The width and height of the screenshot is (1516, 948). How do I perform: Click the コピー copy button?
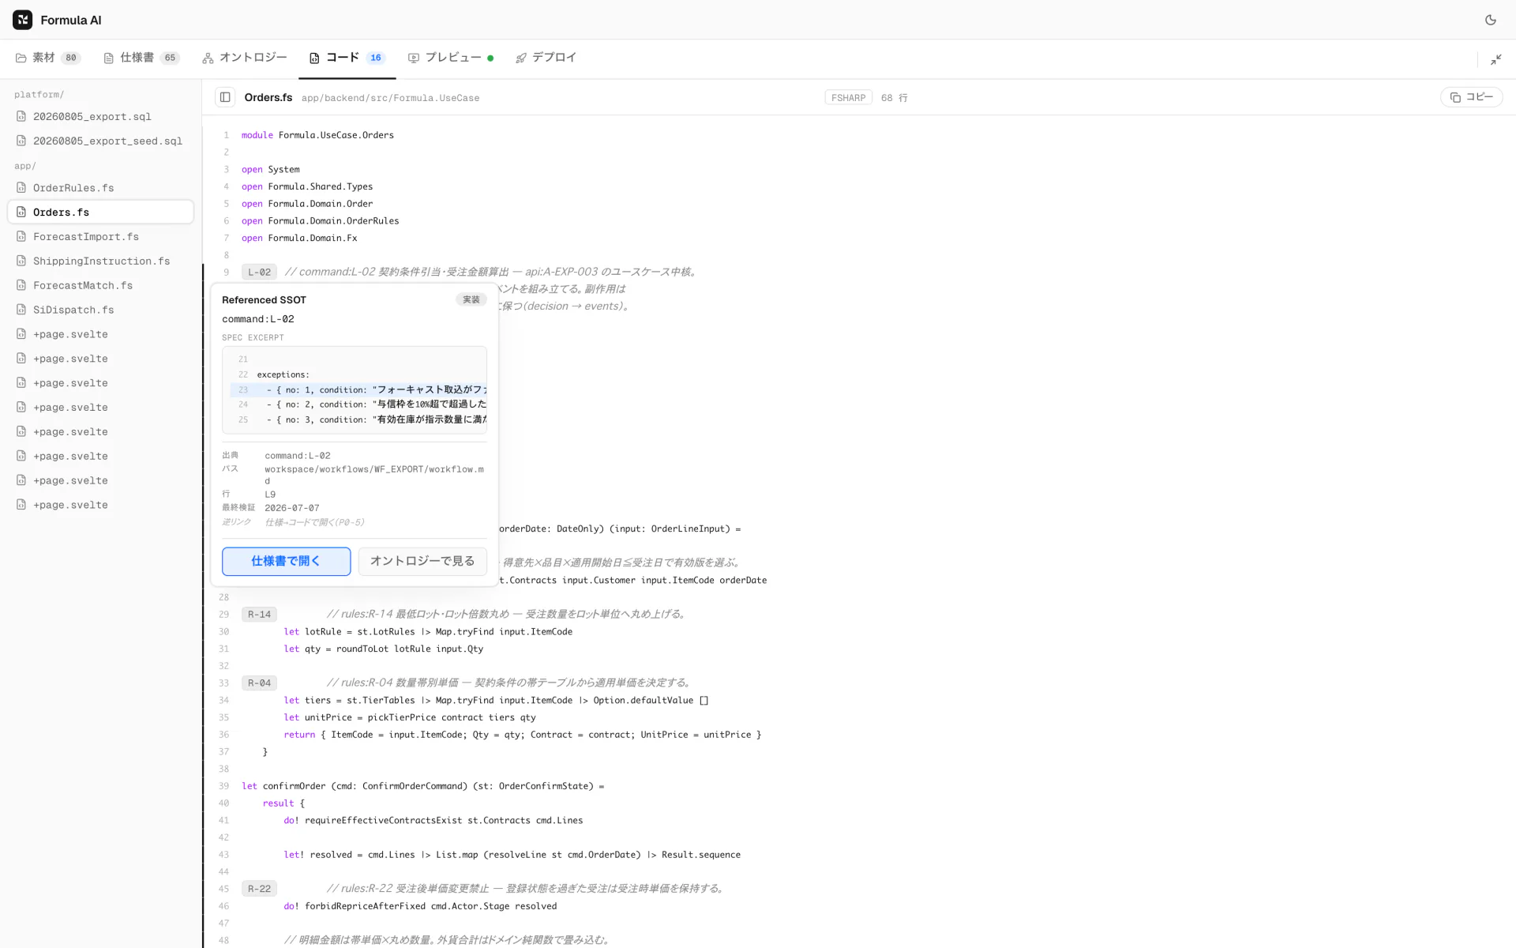point(1472,97)
